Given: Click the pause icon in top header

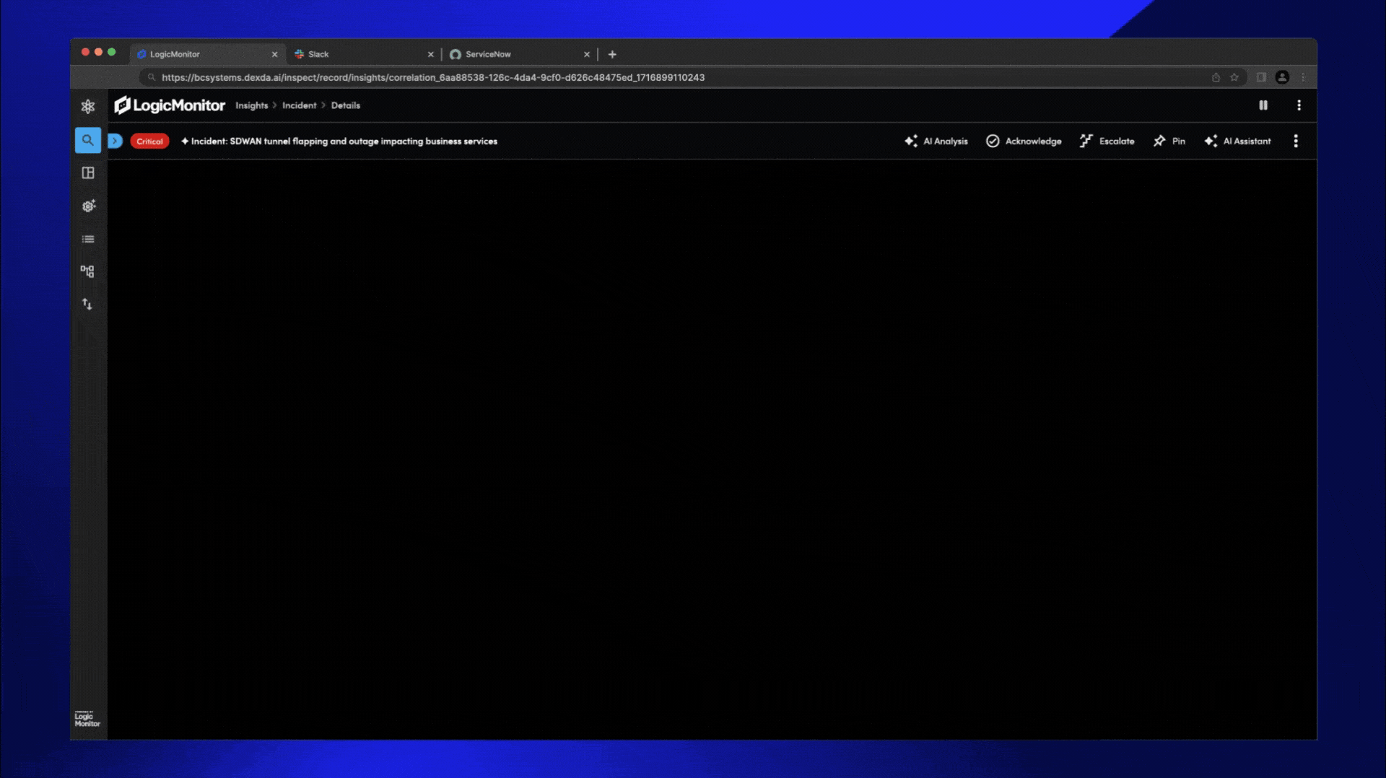Looking at the screenshot, I should pyautogui.click(x=1263, y=105).
